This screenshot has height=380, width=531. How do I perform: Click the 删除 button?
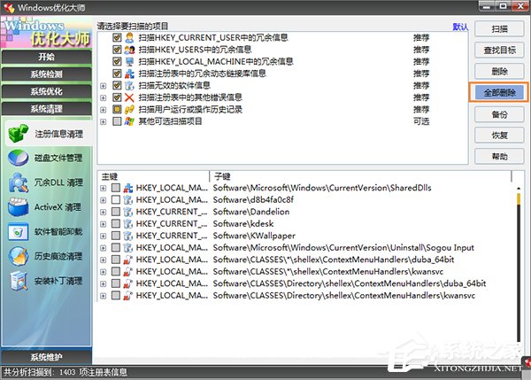499,71
